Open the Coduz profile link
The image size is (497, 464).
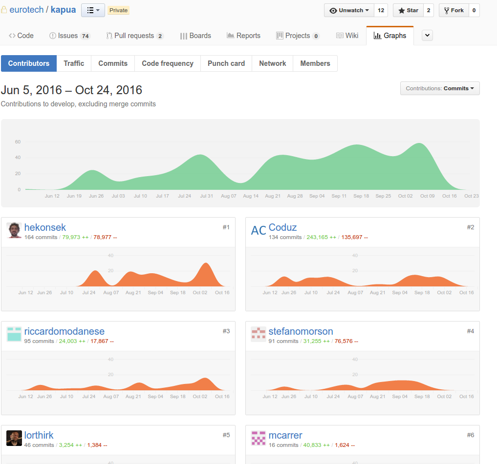[x=283, y=227]
